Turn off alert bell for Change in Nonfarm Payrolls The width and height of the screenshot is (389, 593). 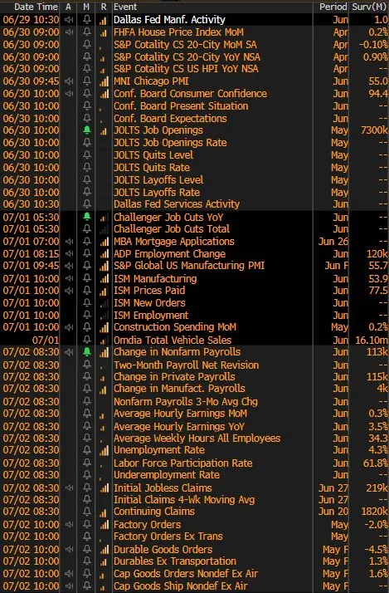click(87, 352)
